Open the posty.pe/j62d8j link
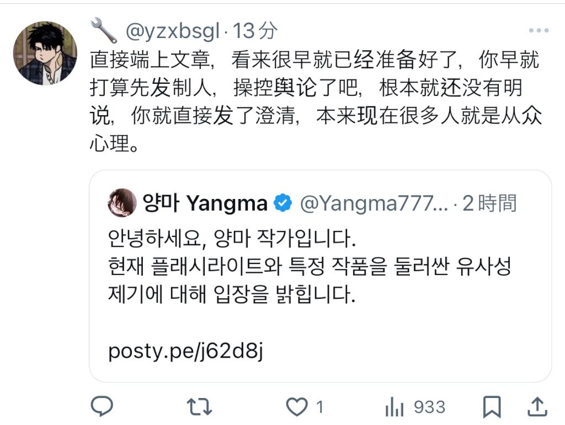 [x=185, y=351]
